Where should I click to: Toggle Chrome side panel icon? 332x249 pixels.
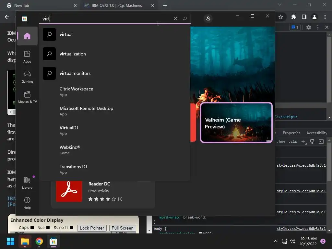coord(304,17)
